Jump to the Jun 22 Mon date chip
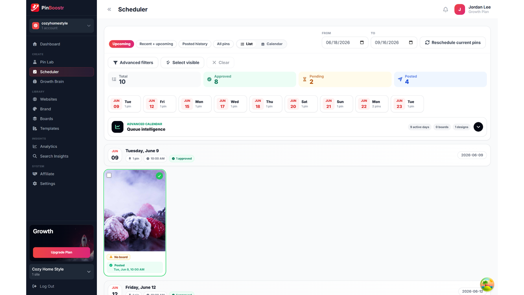This screenshot has height=295, width=524. [372, 104]
